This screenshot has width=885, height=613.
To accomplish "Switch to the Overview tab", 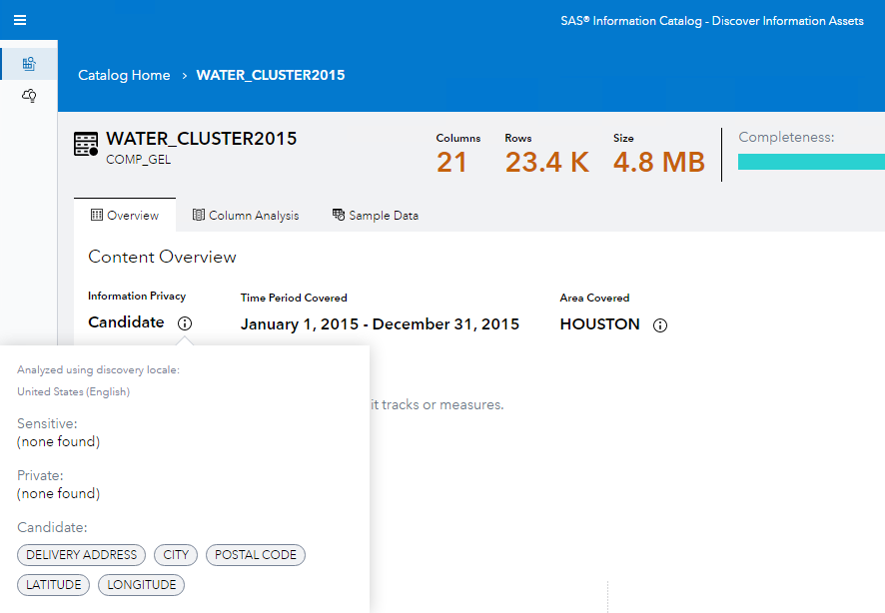I will [125, 216].
